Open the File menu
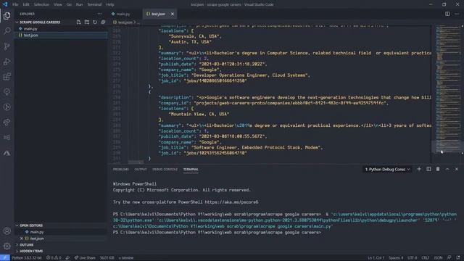Image resolution: width=464 pixels, height=261 pixels. click(15, 4)
